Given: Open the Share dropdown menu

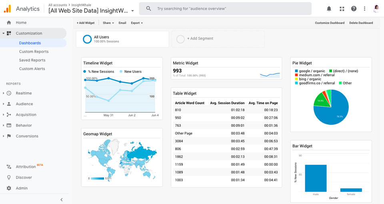Looking at the screenshot, I should coord(108,23).
